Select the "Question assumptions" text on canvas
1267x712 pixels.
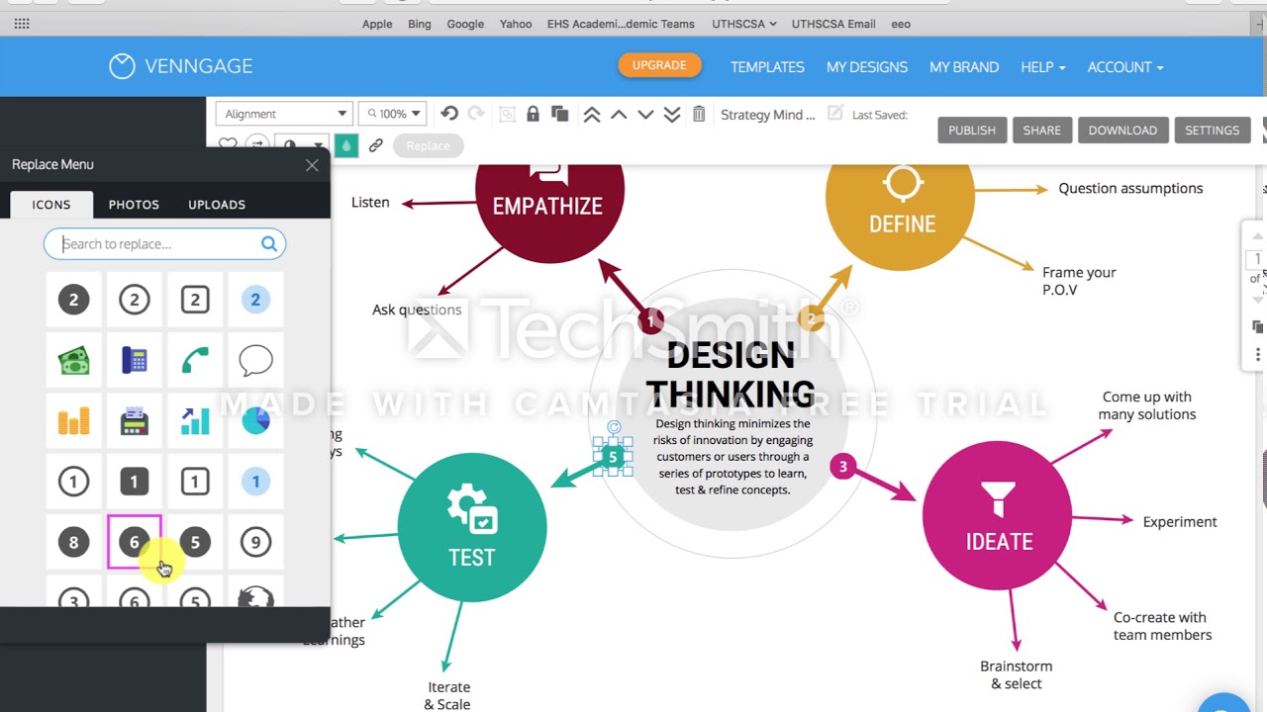1130,188
